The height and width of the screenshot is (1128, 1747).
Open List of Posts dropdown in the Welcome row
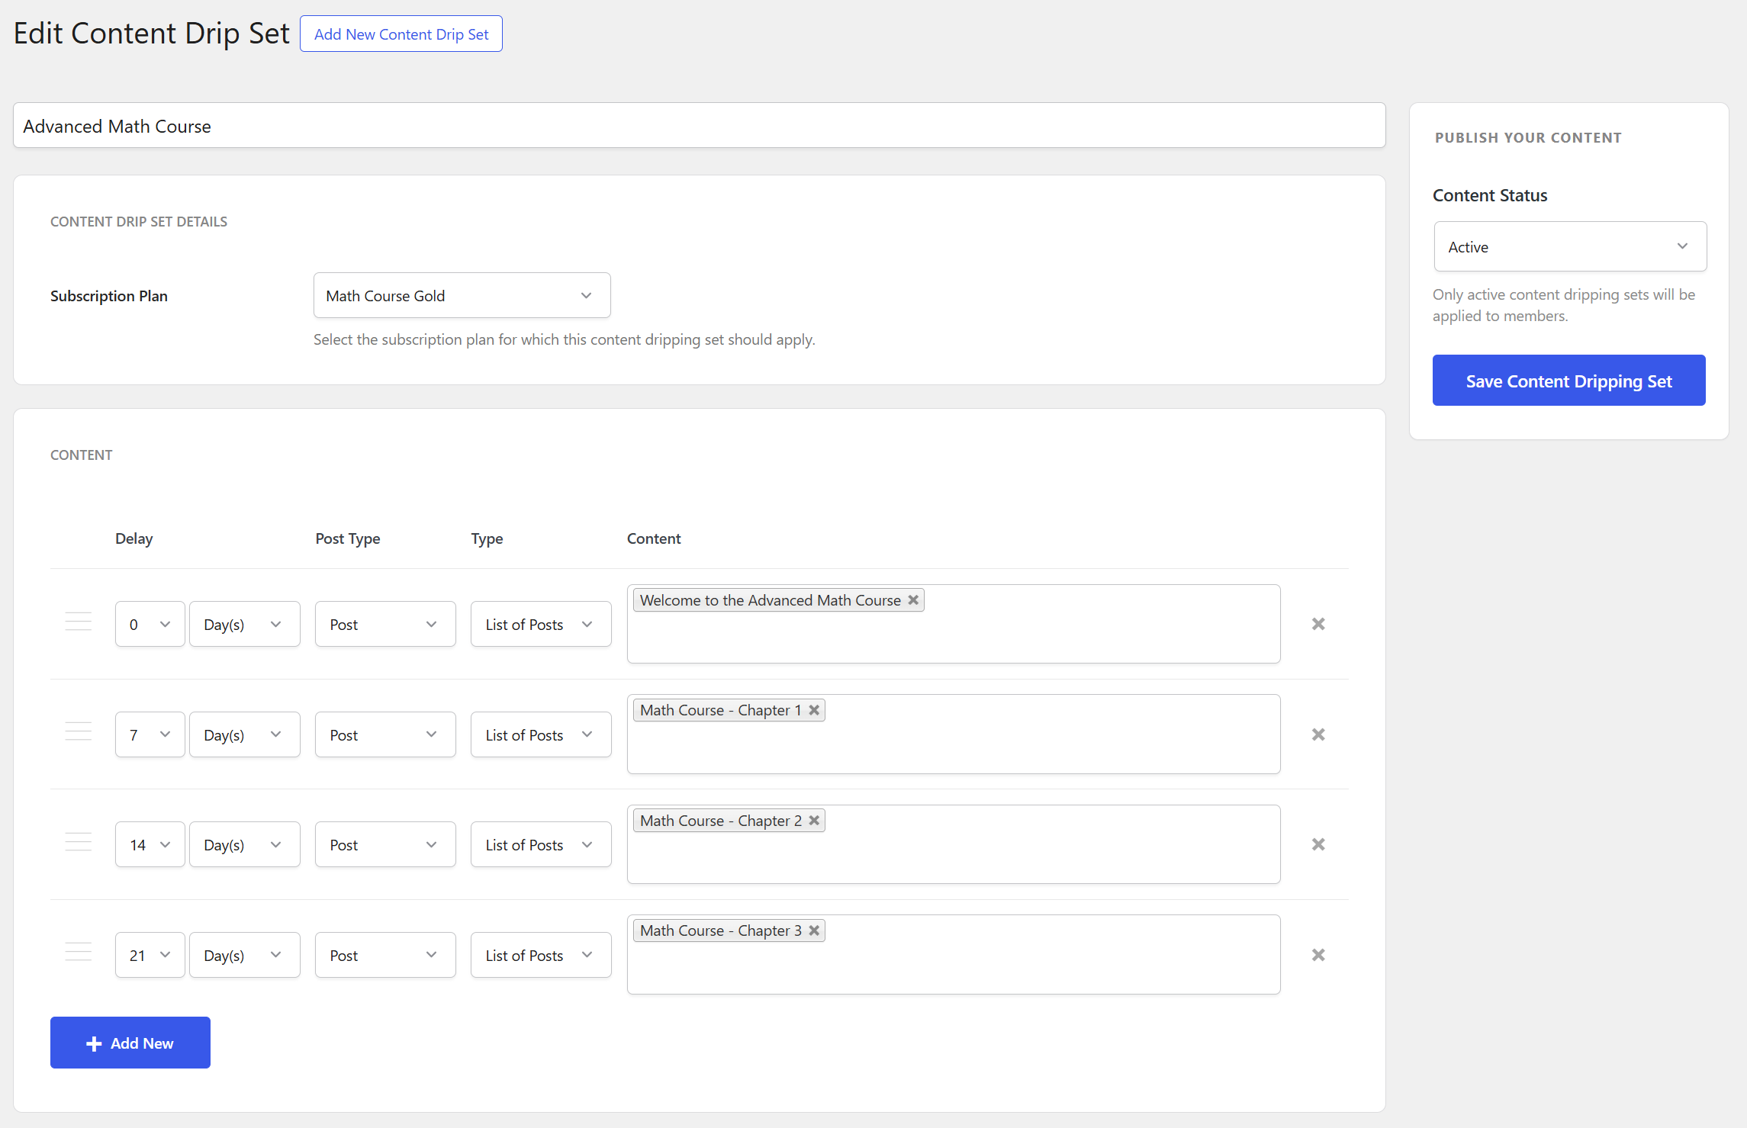[541, 624]
